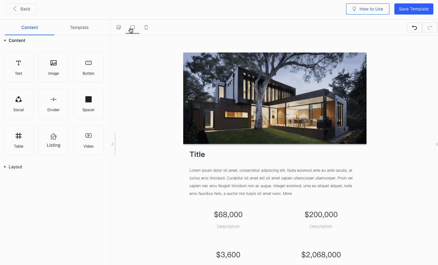
Task: Select the Listing content block
Action: click(x=54, y=140)
